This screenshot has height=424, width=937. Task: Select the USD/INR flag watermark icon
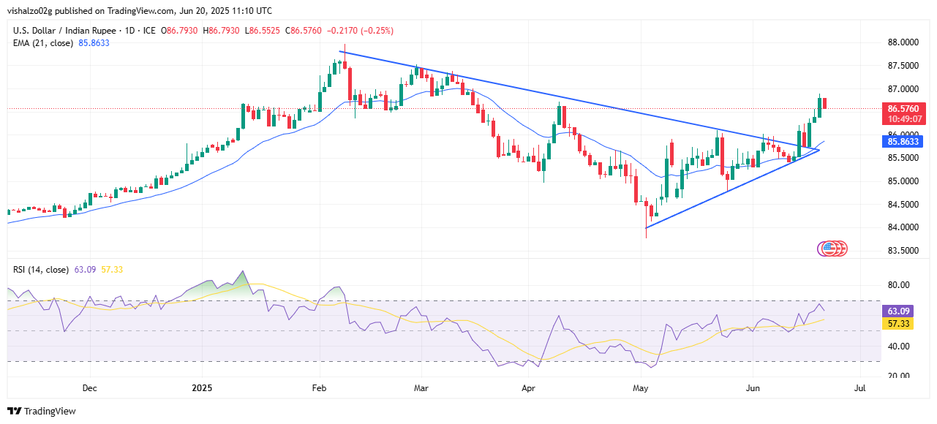[832, 249]
